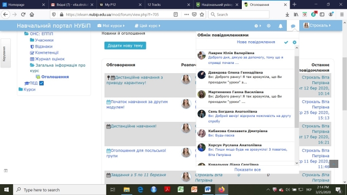The height and width of the screenshot is (195, 347).
Task: Click the Task View taskbar icon
Action: (113, 190)
